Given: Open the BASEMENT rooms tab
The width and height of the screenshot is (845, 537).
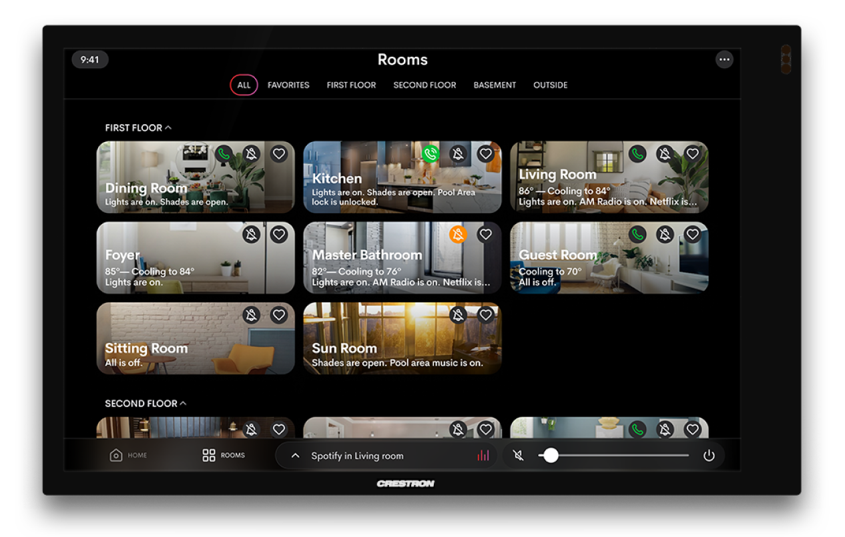Looking at the screenshot, I should click(495, 85).
